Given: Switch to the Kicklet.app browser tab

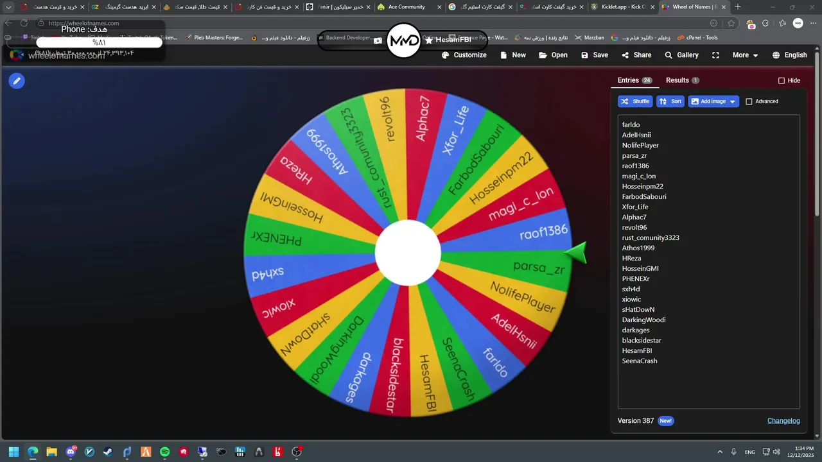Looking at the screenshot, I should (621, 7).
